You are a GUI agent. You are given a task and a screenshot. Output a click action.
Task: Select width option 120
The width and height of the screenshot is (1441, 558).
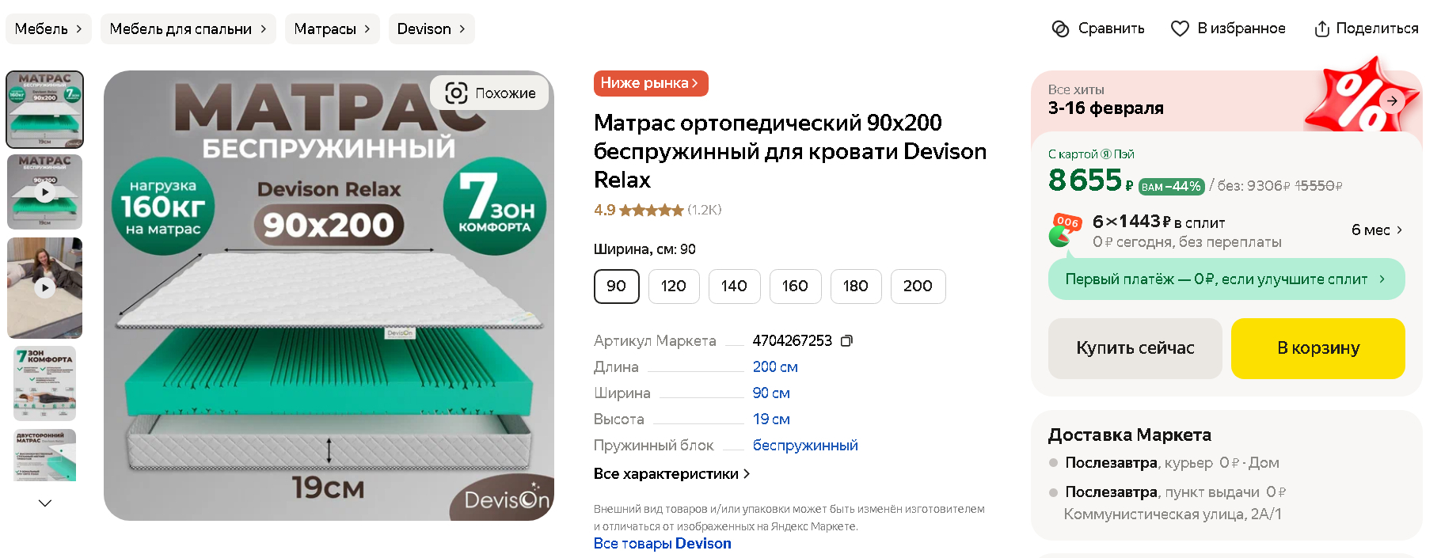coord(674,286)
